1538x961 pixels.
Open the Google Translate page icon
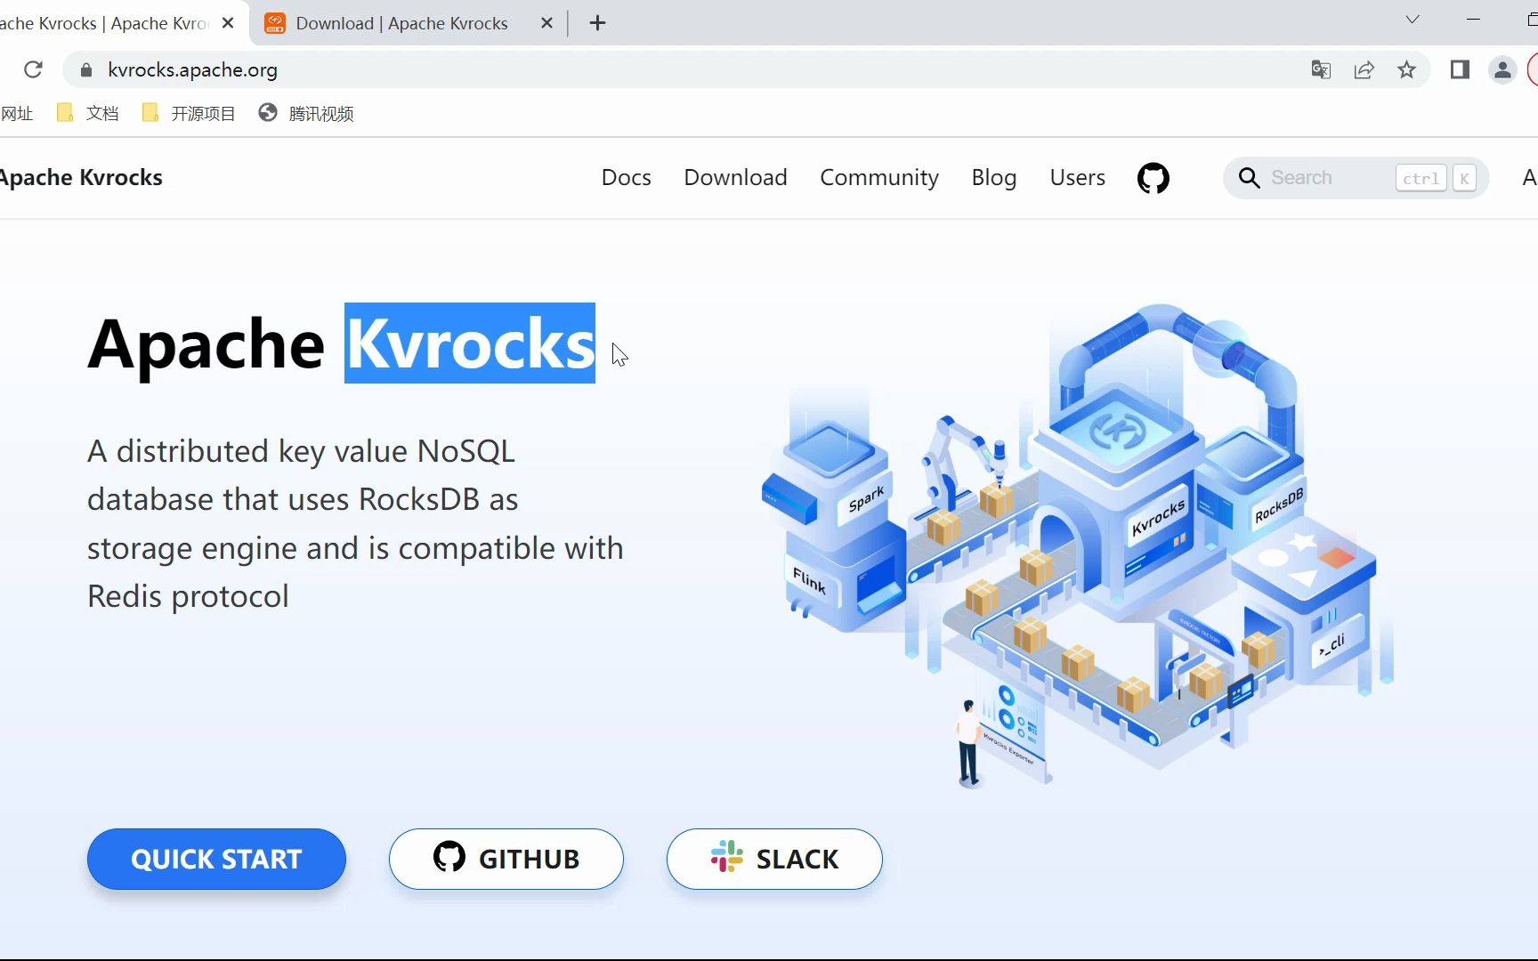point(1321,69)
